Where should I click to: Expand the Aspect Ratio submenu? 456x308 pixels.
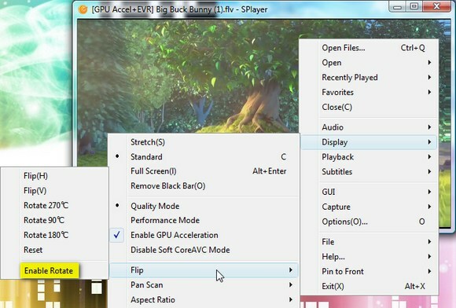click(204, 300)
